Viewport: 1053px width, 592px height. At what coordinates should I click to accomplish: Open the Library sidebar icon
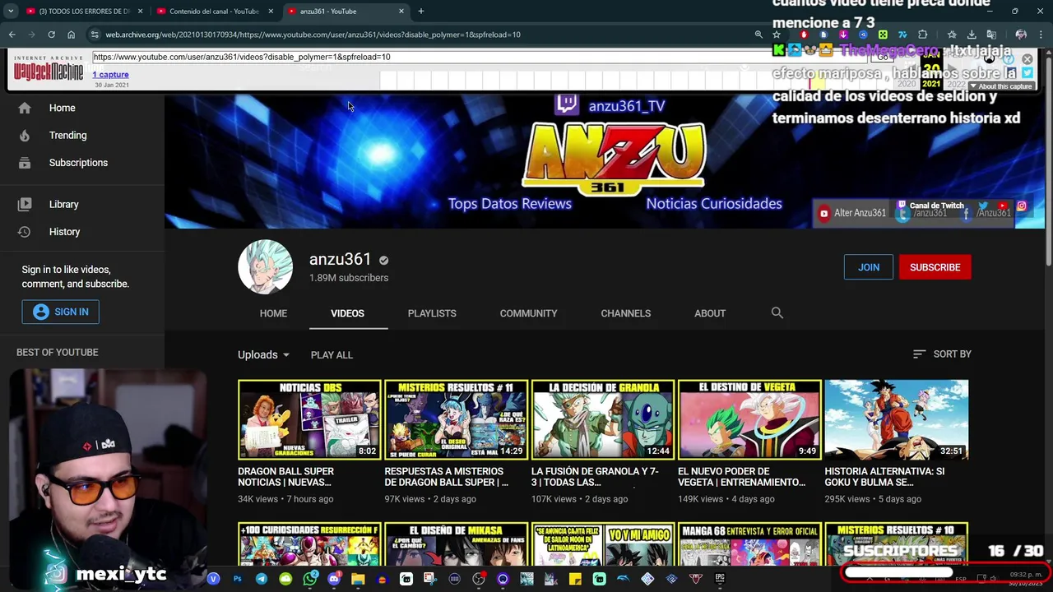coord(25,204)
